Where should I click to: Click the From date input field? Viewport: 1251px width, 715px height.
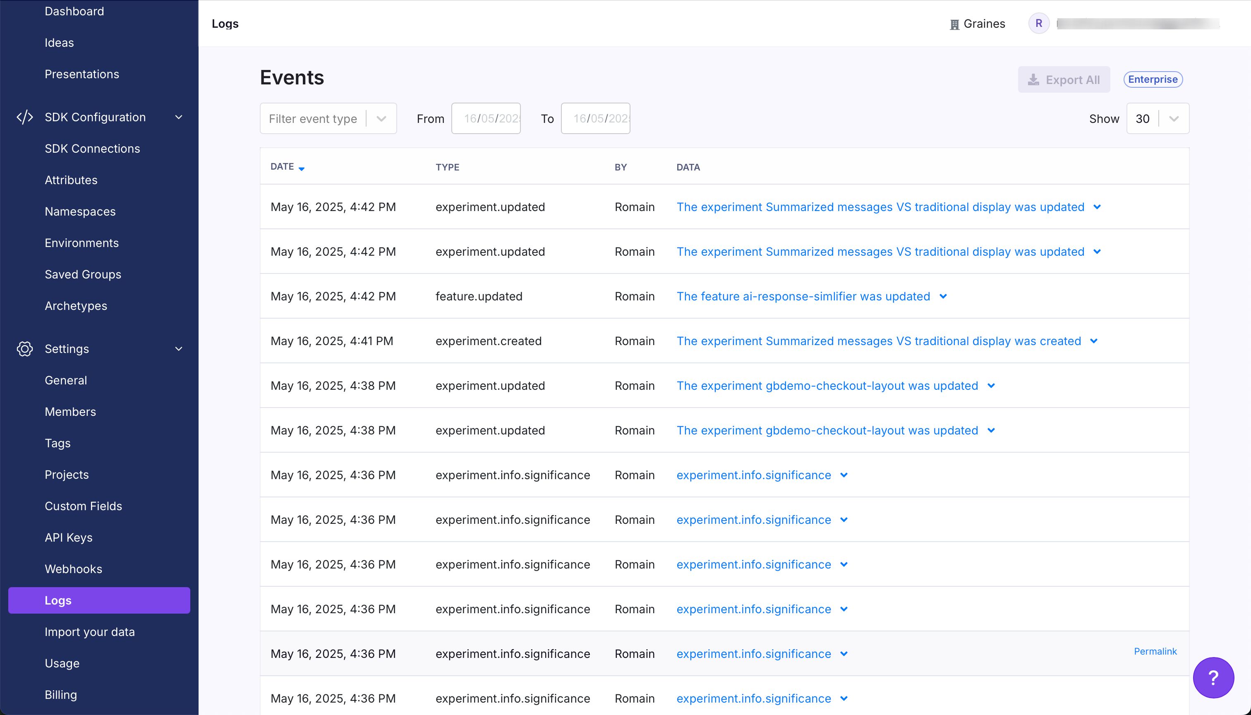click(x=486, y=118)
